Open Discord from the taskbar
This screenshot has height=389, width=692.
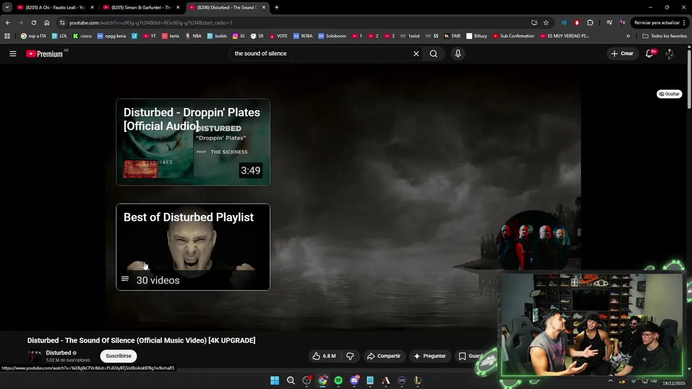354,380
